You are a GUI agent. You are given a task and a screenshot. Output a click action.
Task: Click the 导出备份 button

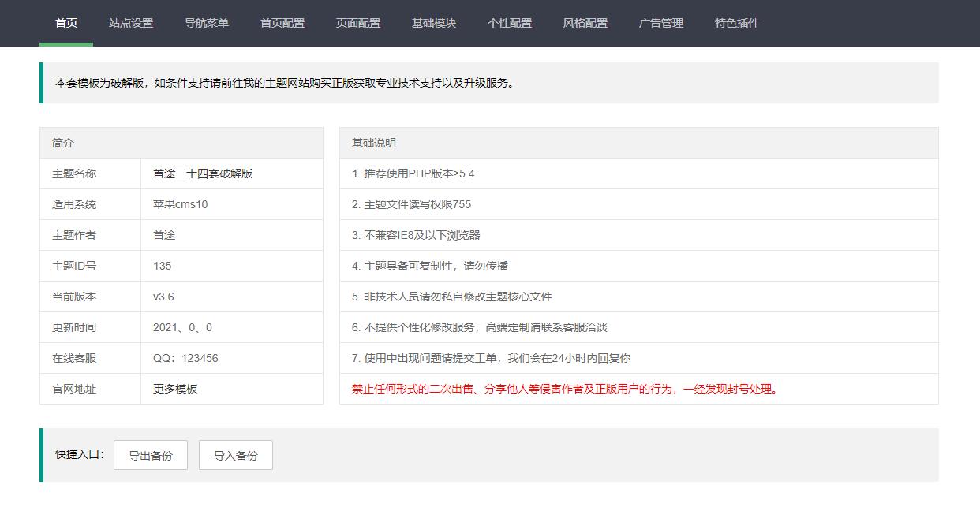click(x=150, y=455)
